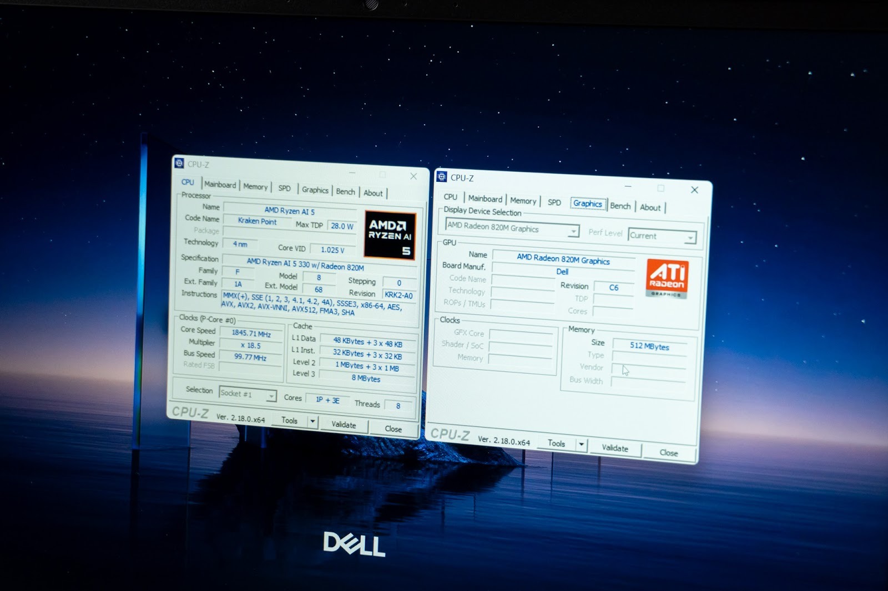Click CPU-Z title bar icon in Graphics window
This screenshot has height=591, width=888.
pos(442,177)
